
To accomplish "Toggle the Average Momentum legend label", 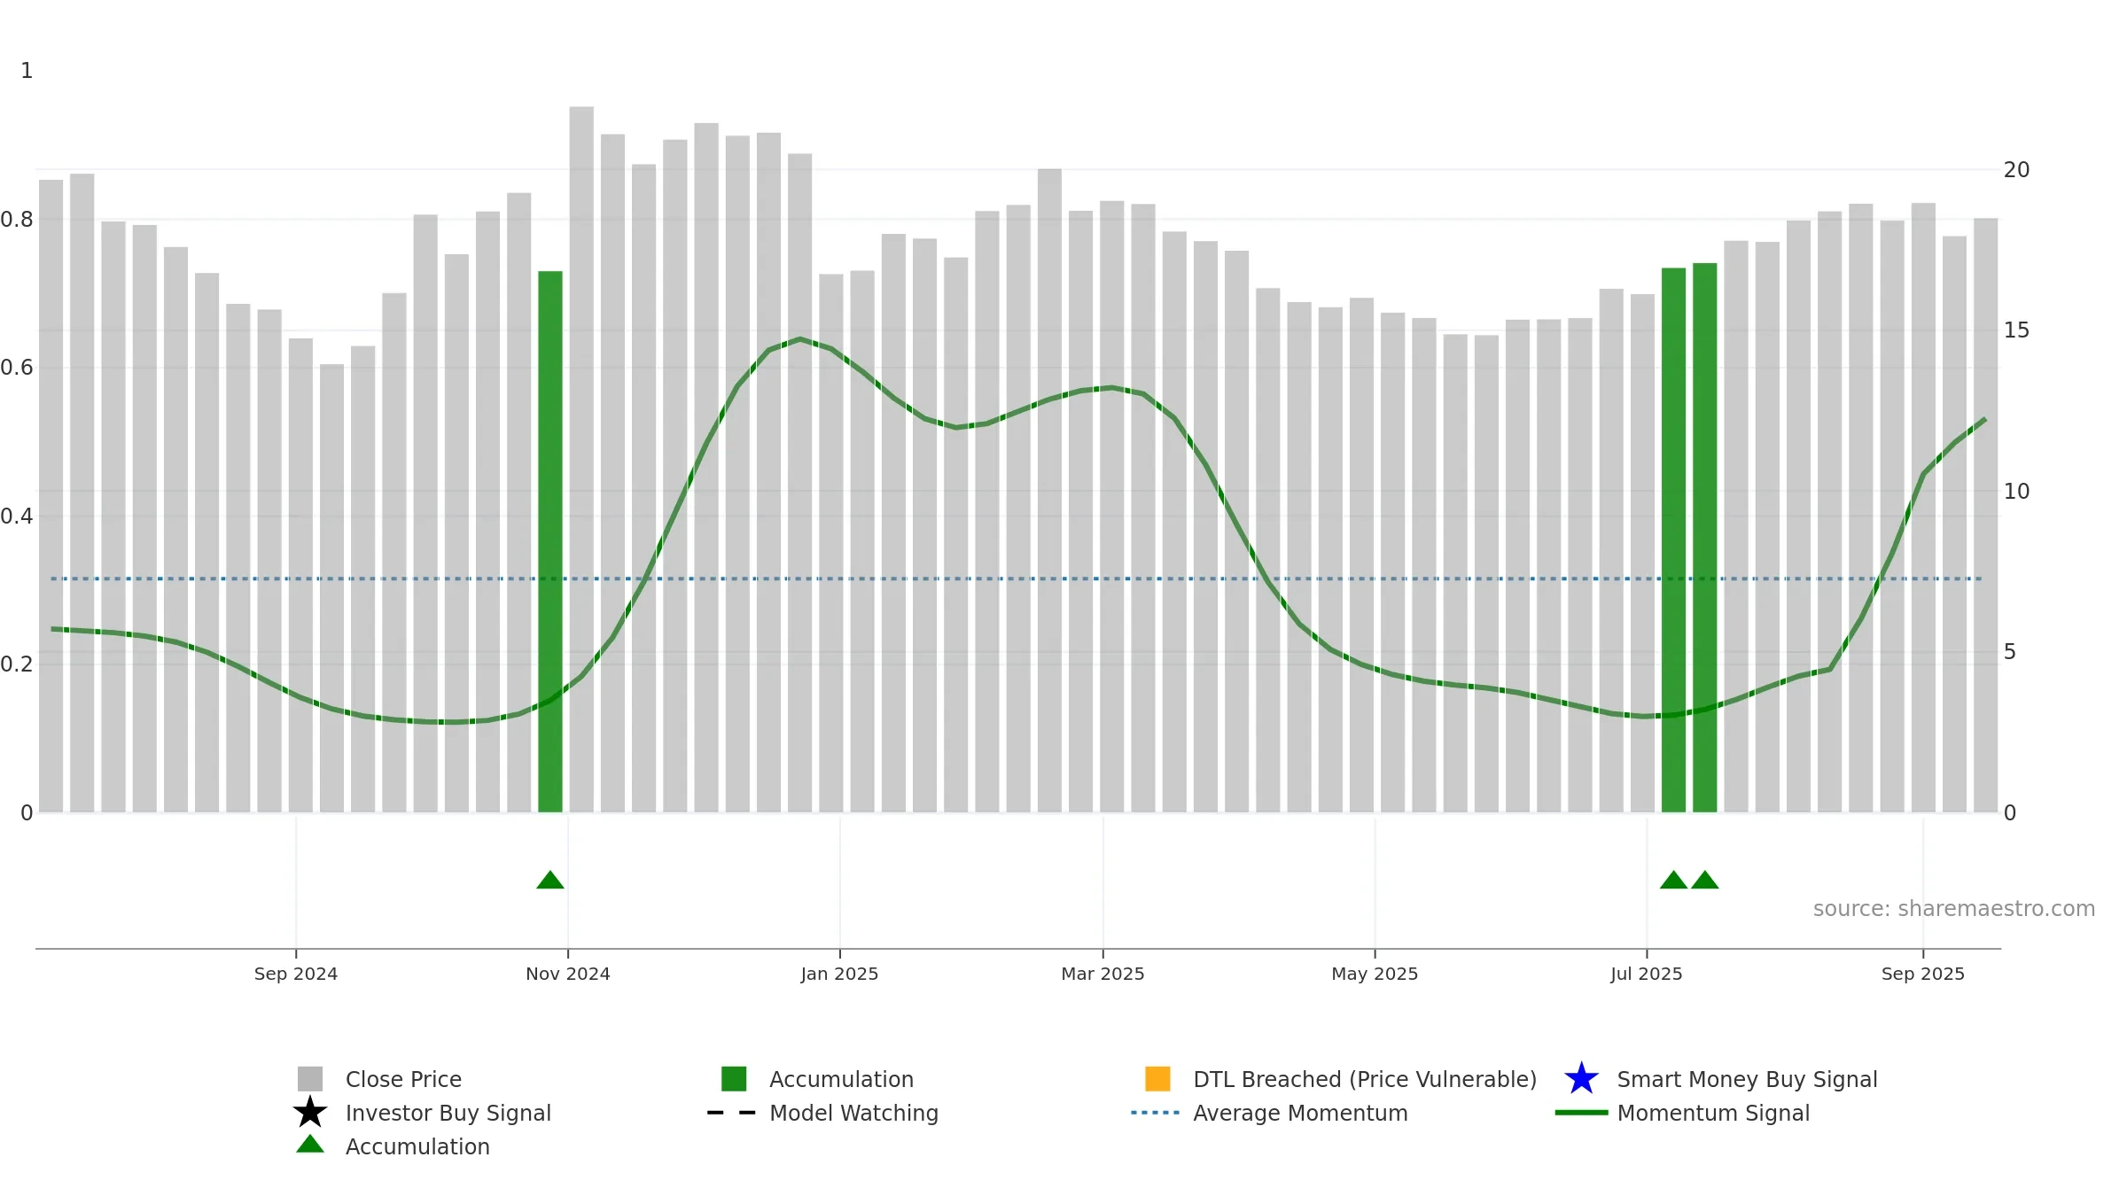I will [1300, 1113].
